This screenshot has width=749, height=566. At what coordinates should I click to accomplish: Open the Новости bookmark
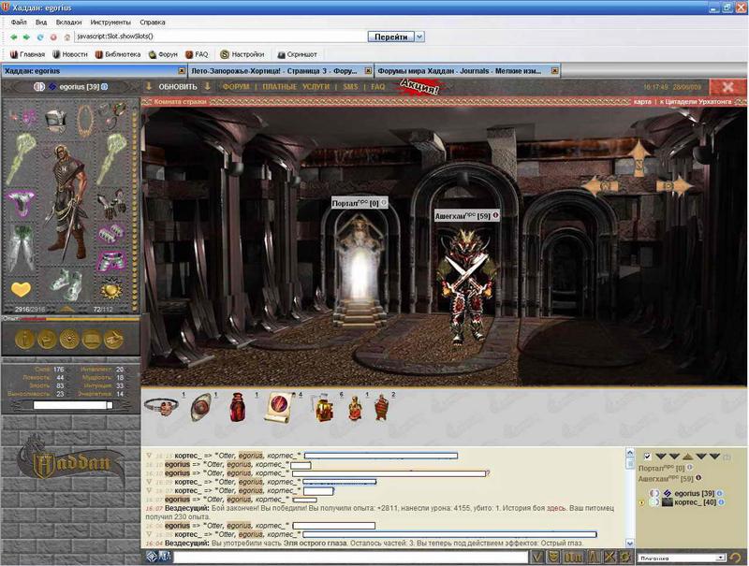70,54
